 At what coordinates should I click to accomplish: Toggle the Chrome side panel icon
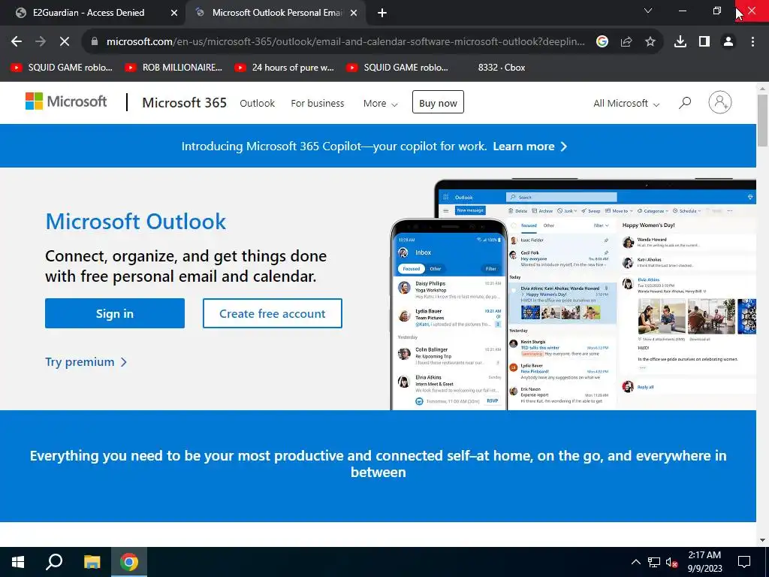[x=704, y=42]
